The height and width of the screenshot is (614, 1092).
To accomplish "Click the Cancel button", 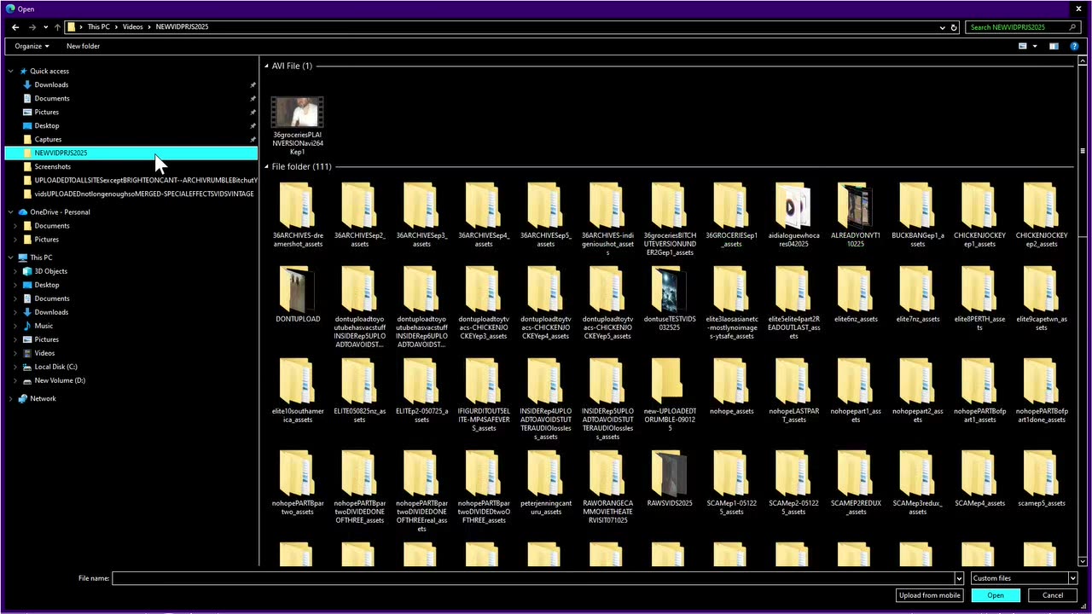I will pos(1053,595).
